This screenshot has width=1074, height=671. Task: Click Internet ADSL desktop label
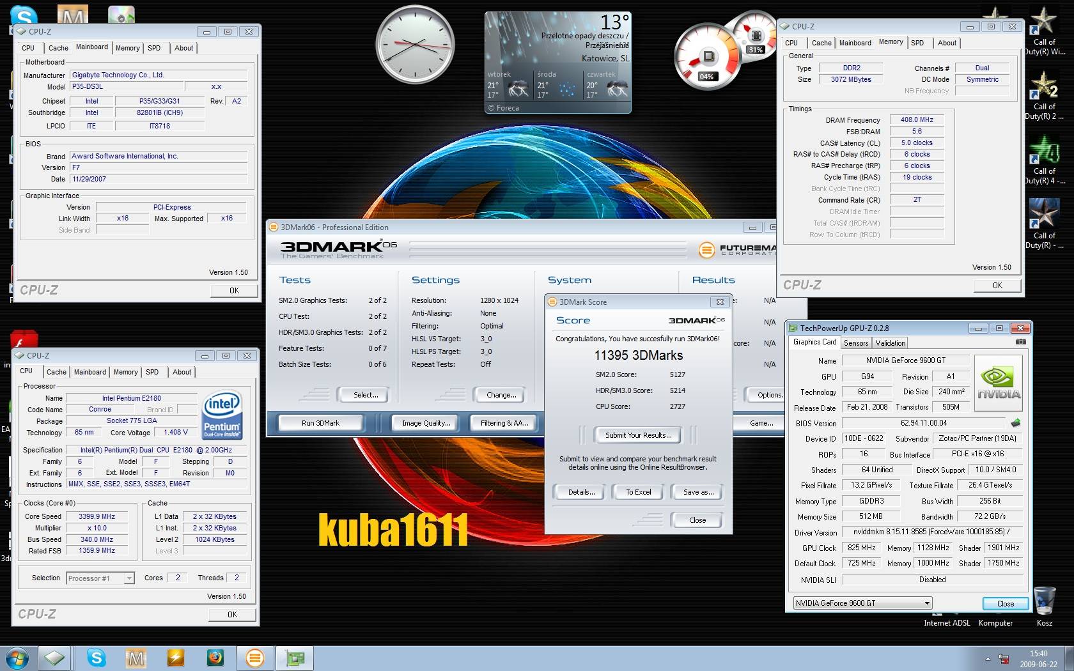click(x=947, y=623)
